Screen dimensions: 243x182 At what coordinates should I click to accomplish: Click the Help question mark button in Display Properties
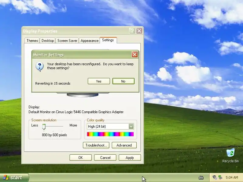(132, 31)
